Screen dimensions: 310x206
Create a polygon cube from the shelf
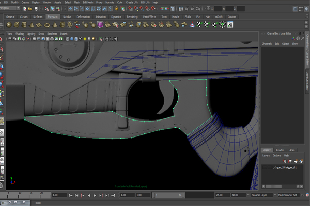(x=17, y=25)
